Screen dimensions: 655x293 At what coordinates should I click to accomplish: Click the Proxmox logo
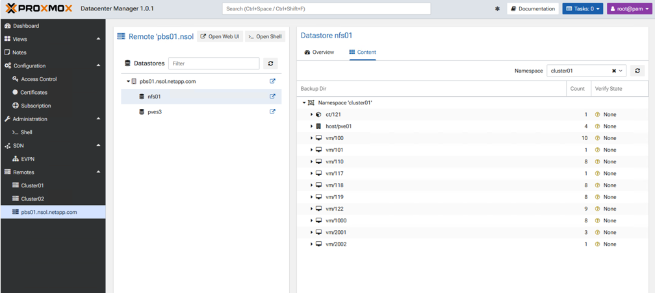coord(39,9)
